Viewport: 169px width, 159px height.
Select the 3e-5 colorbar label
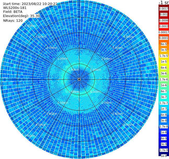(164, 50)
